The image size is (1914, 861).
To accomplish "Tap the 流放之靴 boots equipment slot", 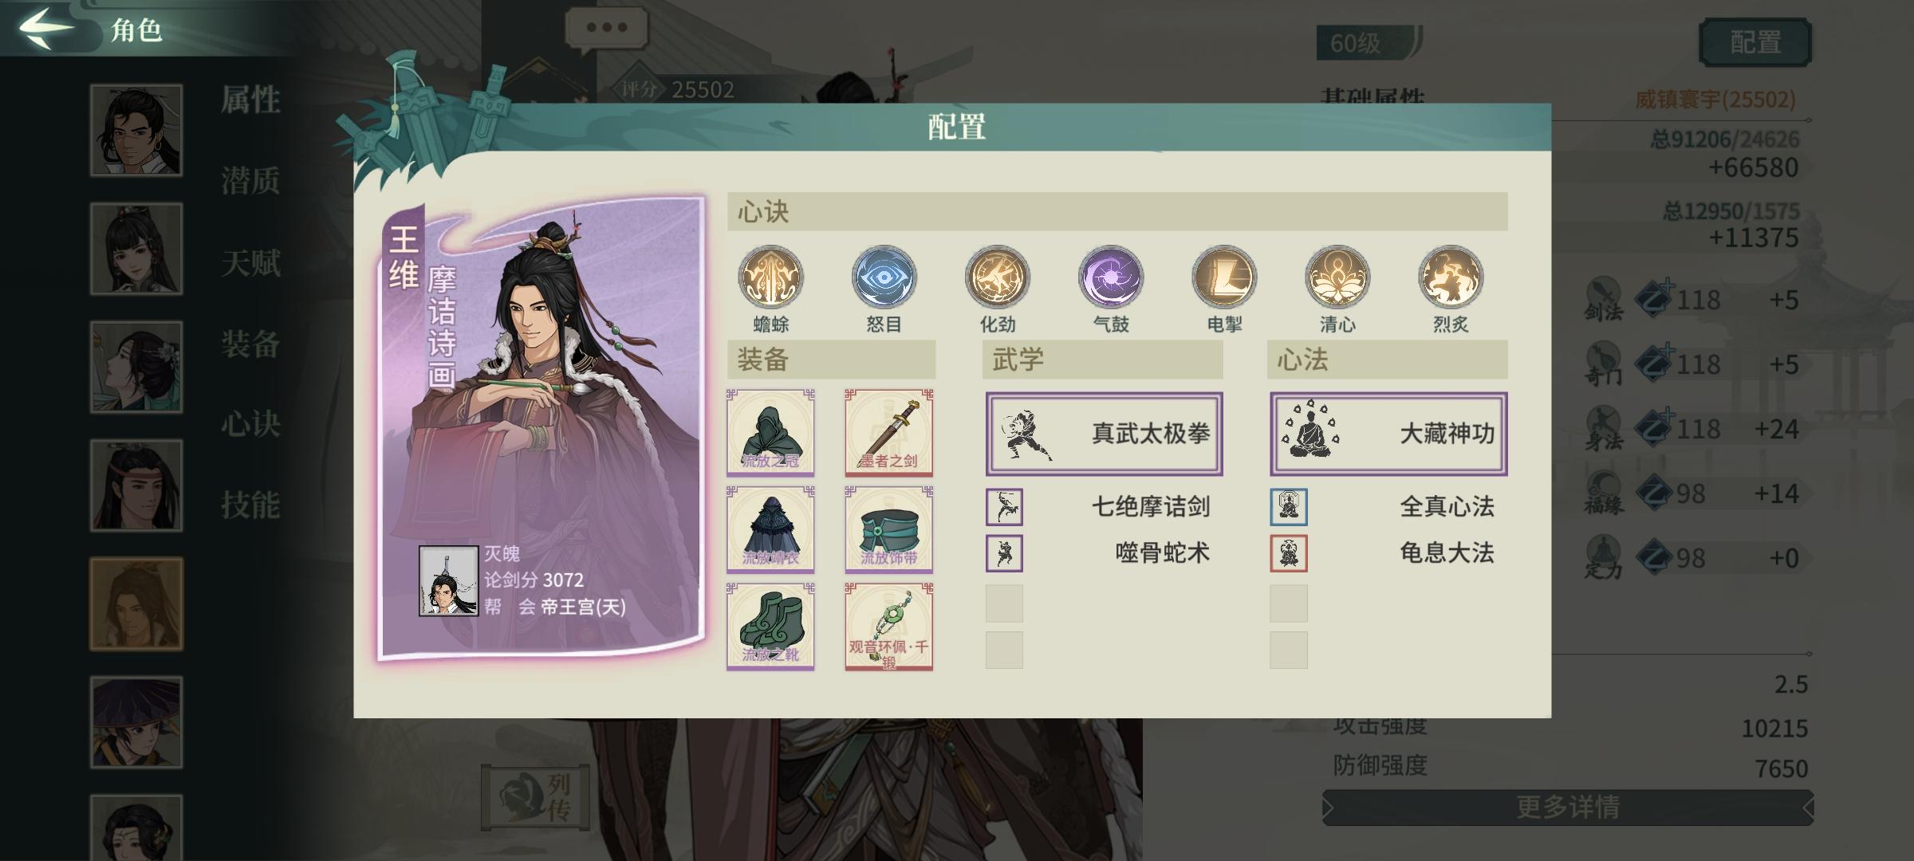I will (x=770, y=626).
